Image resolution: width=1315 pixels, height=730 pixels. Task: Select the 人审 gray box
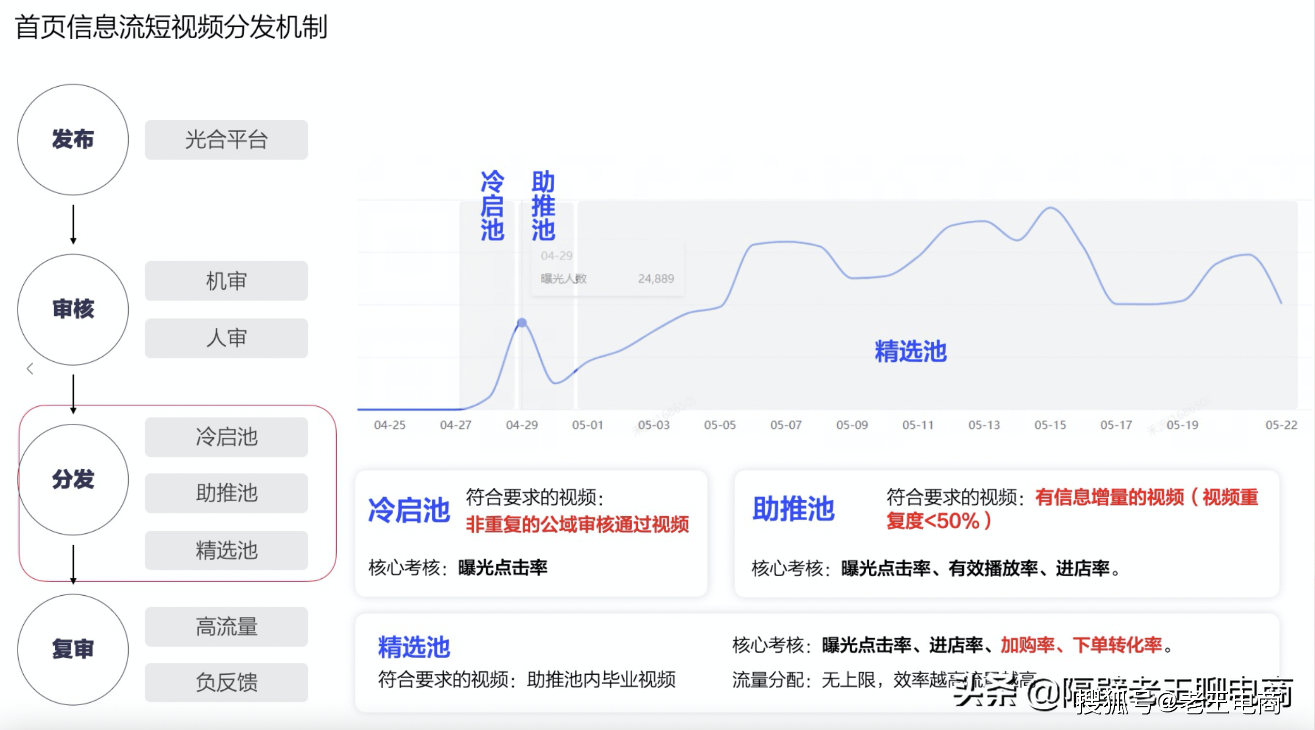click(226, 338)
